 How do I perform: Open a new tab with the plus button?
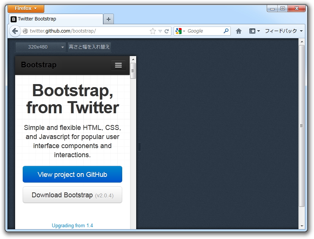109,19
